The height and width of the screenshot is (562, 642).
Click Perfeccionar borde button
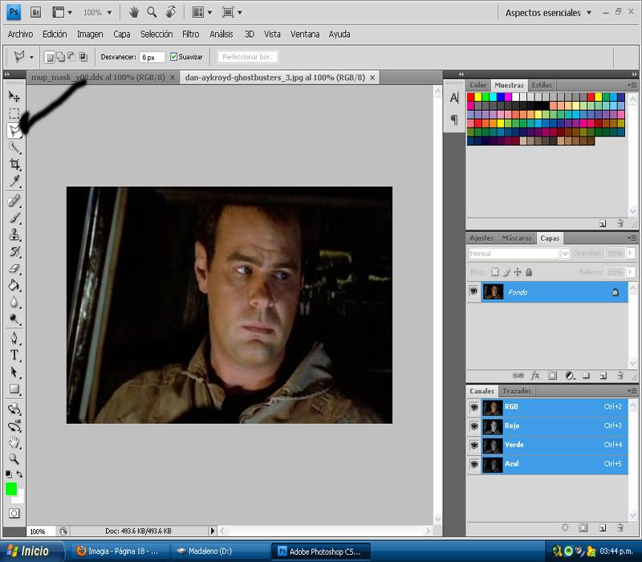tap(248, 57)
